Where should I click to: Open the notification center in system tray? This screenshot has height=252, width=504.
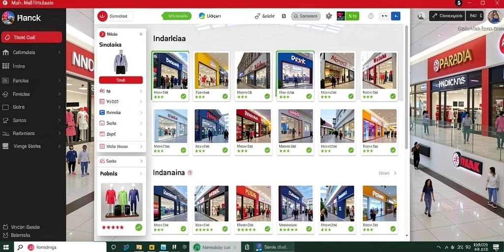click(x=495, y=247)
